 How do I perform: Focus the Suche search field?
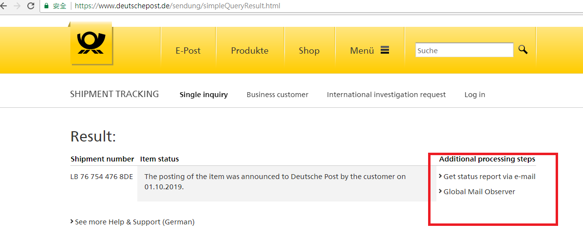(x=464, y=50)
